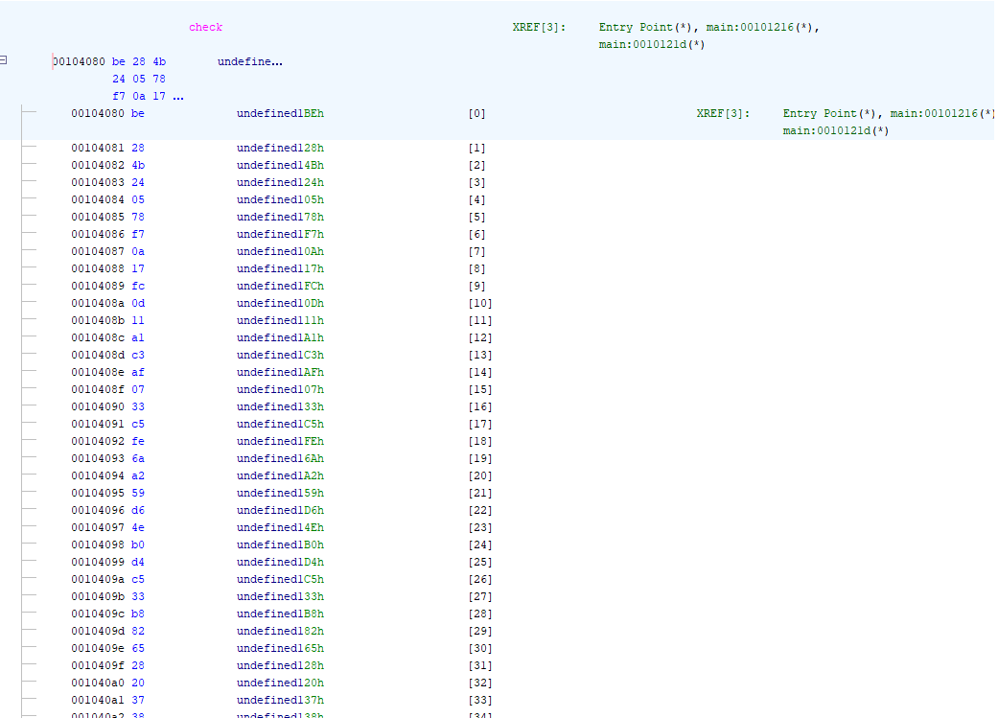The image size is (998, 718).
Task: Select undefined1A2h value
Action: click(280, 475)
